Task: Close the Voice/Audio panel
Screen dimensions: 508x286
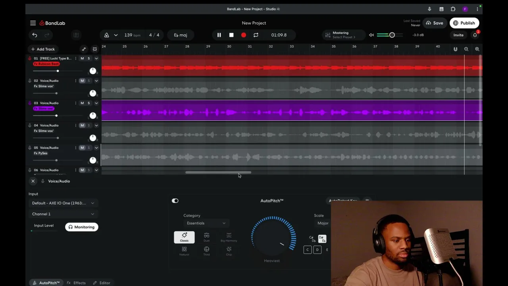Action: point(33,181)
